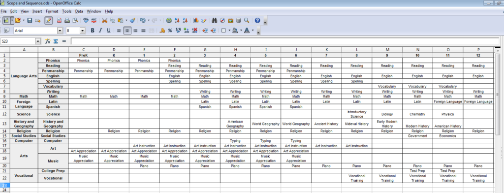This screenshot has width=504, height=193.
Task: Export directly as PDF
Action: [x=59, y=20]
